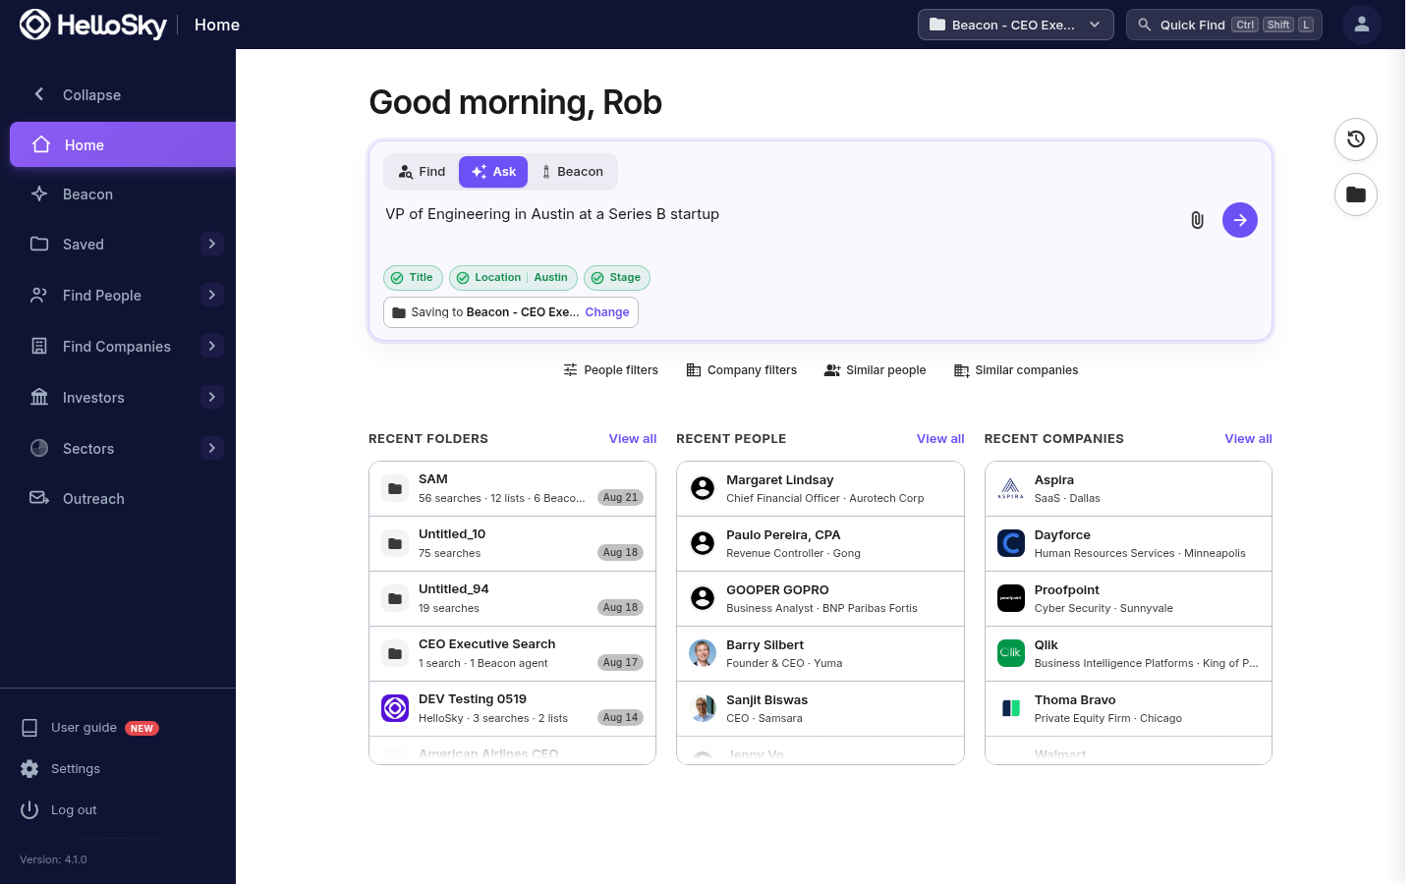
Task: View all recent companies
Action: (1248, 439)
